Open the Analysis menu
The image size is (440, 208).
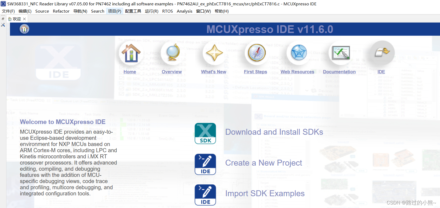point(185,11)
